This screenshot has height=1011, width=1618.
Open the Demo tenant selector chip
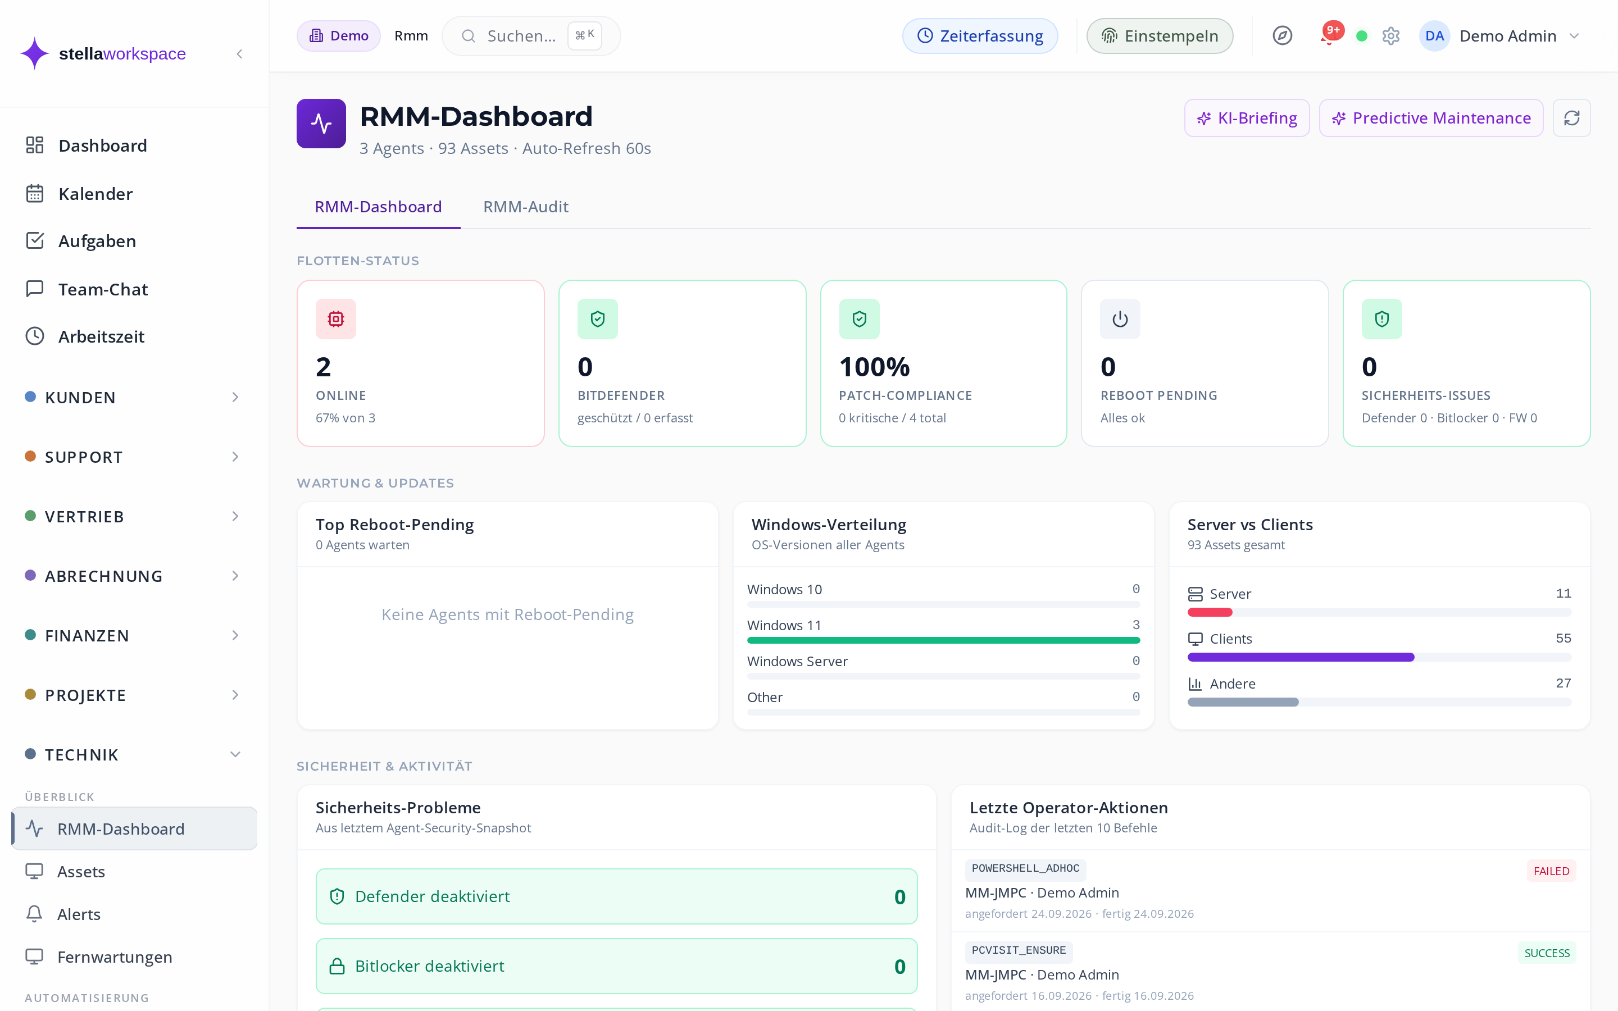tap(338, 36)
